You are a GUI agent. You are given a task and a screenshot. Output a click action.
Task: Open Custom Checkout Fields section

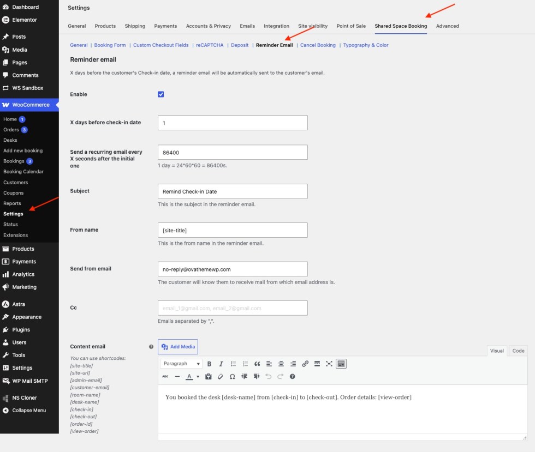[160, 45]
